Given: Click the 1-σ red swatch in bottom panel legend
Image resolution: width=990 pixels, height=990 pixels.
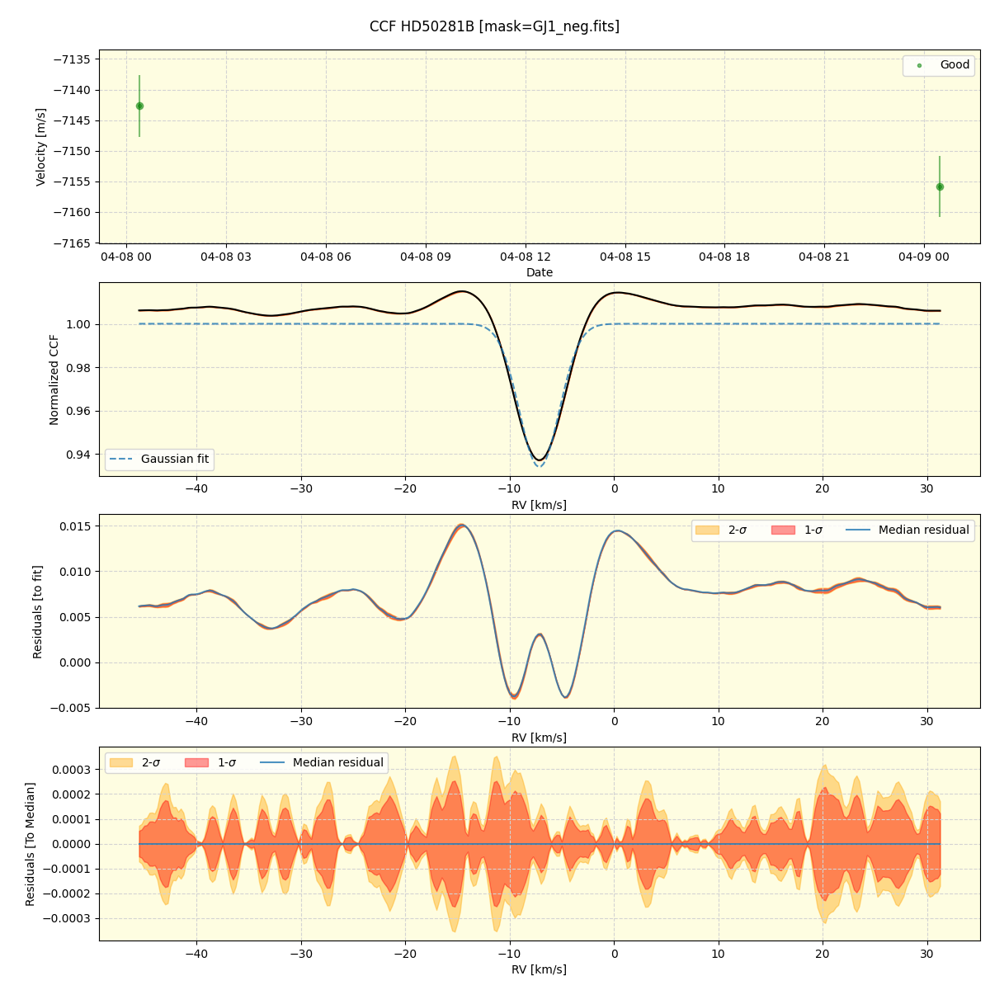Looking at the screenshot, I should 196,762.
